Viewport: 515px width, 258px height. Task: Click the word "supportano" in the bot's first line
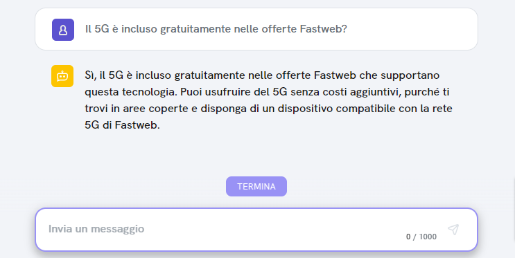pyautogui.click(x=410, y=75)
